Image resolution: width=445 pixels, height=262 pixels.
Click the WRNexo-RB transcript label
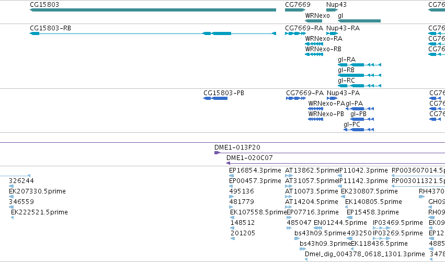[323, 49]
